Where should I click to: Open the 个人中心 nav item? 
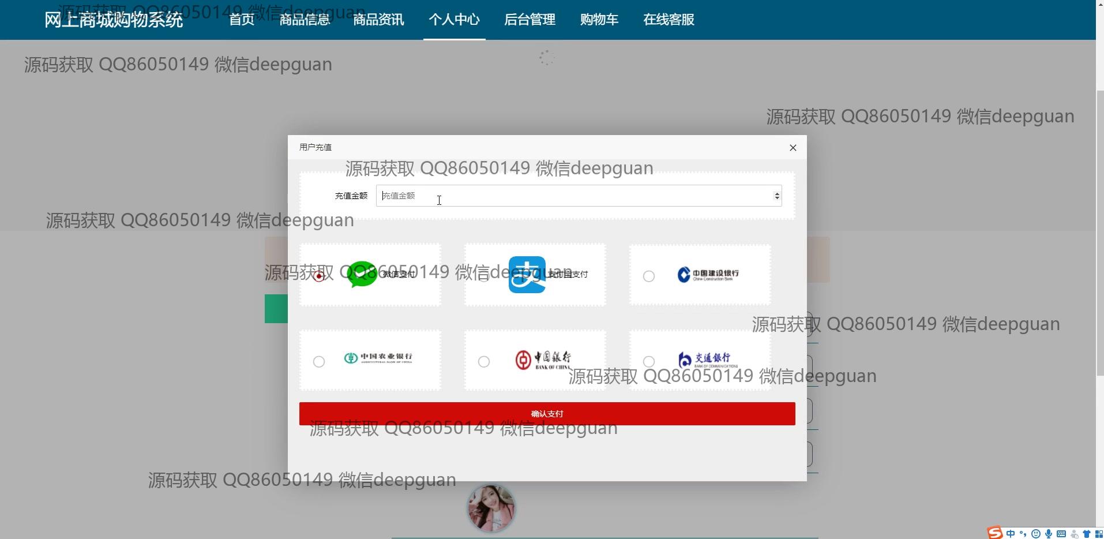point(454,20)
